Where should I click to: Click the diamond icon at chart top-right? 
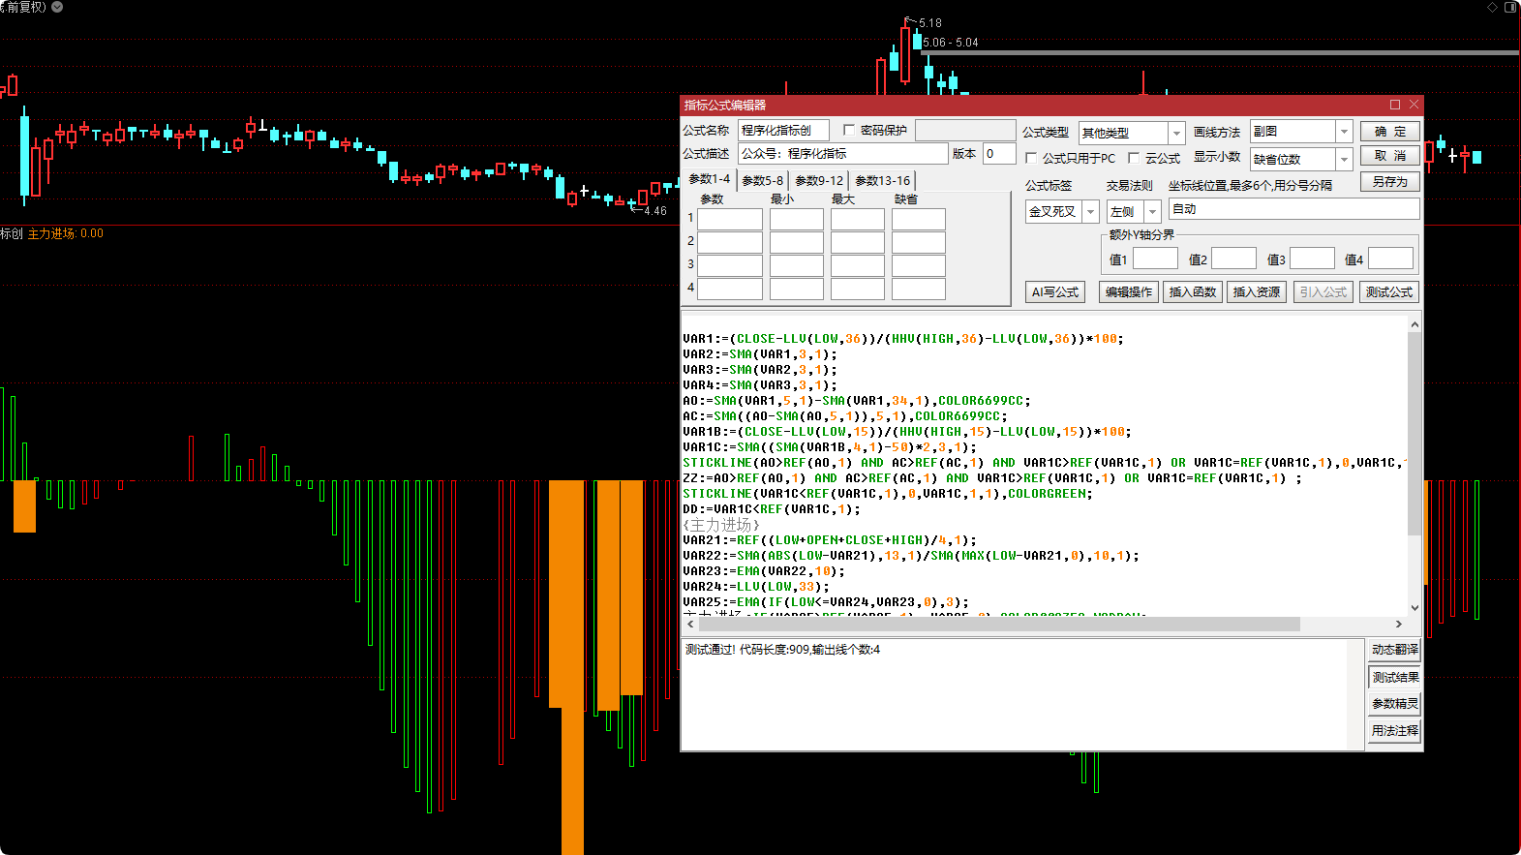1492,7
